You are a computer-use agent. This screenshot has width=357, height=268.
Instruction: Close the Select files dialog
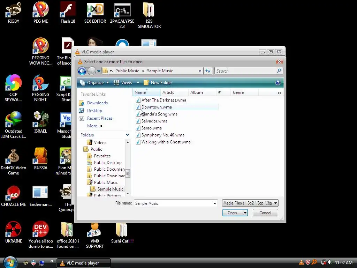pos(279,62)
